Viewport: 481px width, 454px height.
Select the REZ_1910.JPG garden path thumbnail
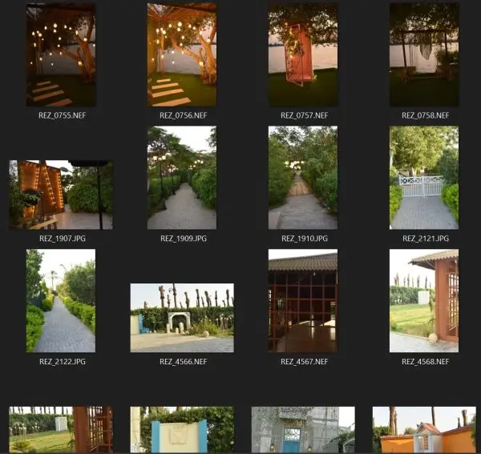click(x=303, y=178)
